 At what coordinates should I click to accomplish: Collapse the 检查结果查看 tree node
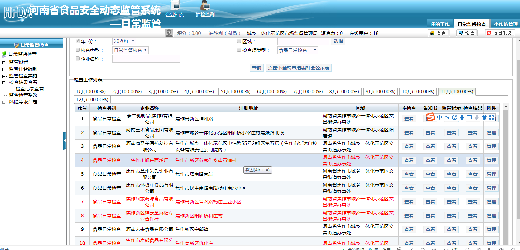(x=4, y=82)
